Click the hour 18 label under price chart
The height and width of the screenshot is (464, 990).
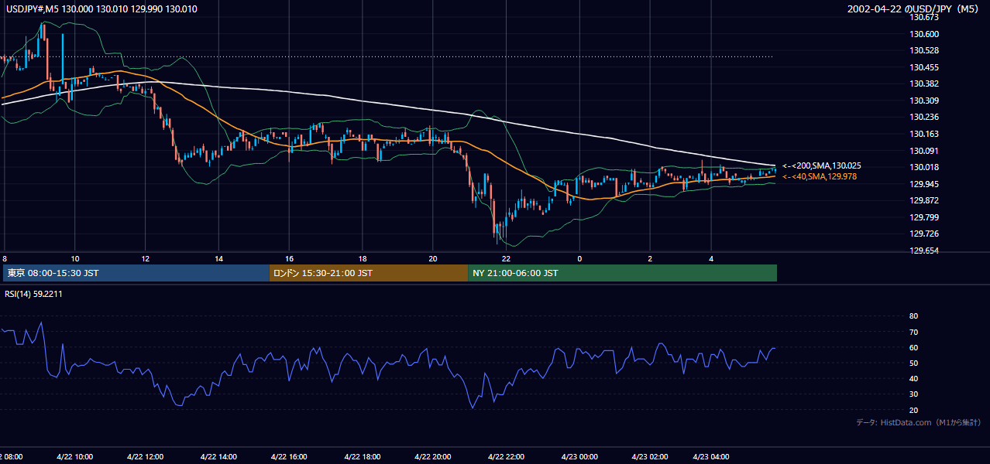362,258
